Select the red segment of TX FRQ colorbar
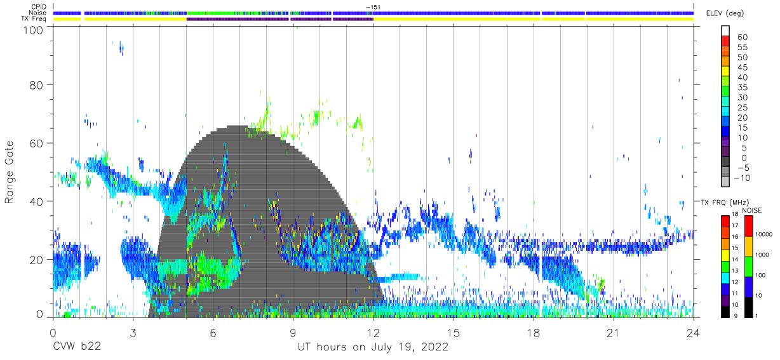The width and height of the screenshot is (780, 360). point(724,221)
